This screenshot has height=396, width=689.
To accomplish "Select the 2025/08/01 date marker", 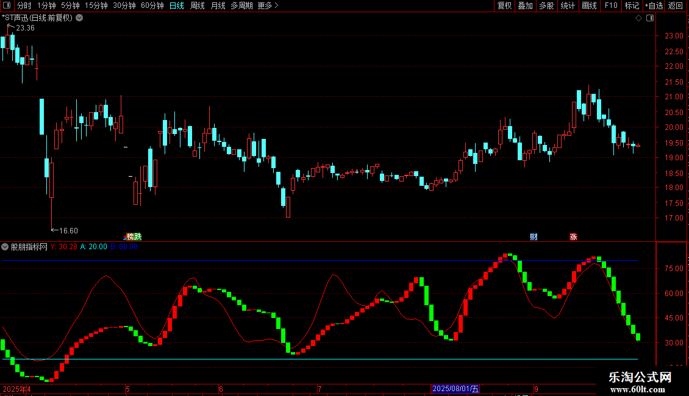I will tap(455, 389).
